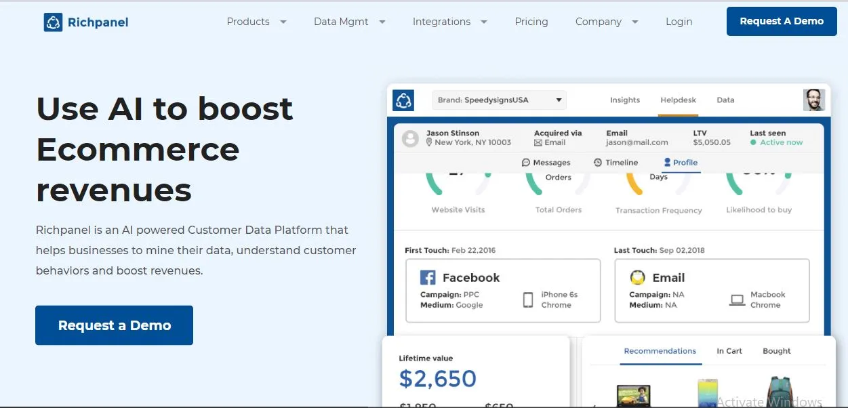Viewport: 848px width, 408px height.
Task: Open the Timeline tab
Action: [x=615, y=163]
